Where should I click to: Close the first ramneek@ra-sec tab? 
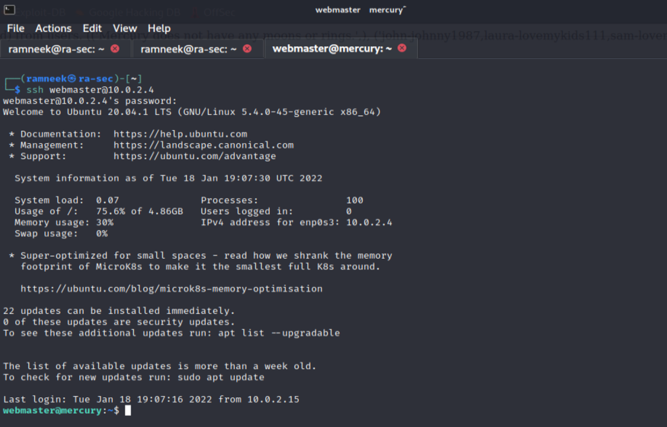115,48
